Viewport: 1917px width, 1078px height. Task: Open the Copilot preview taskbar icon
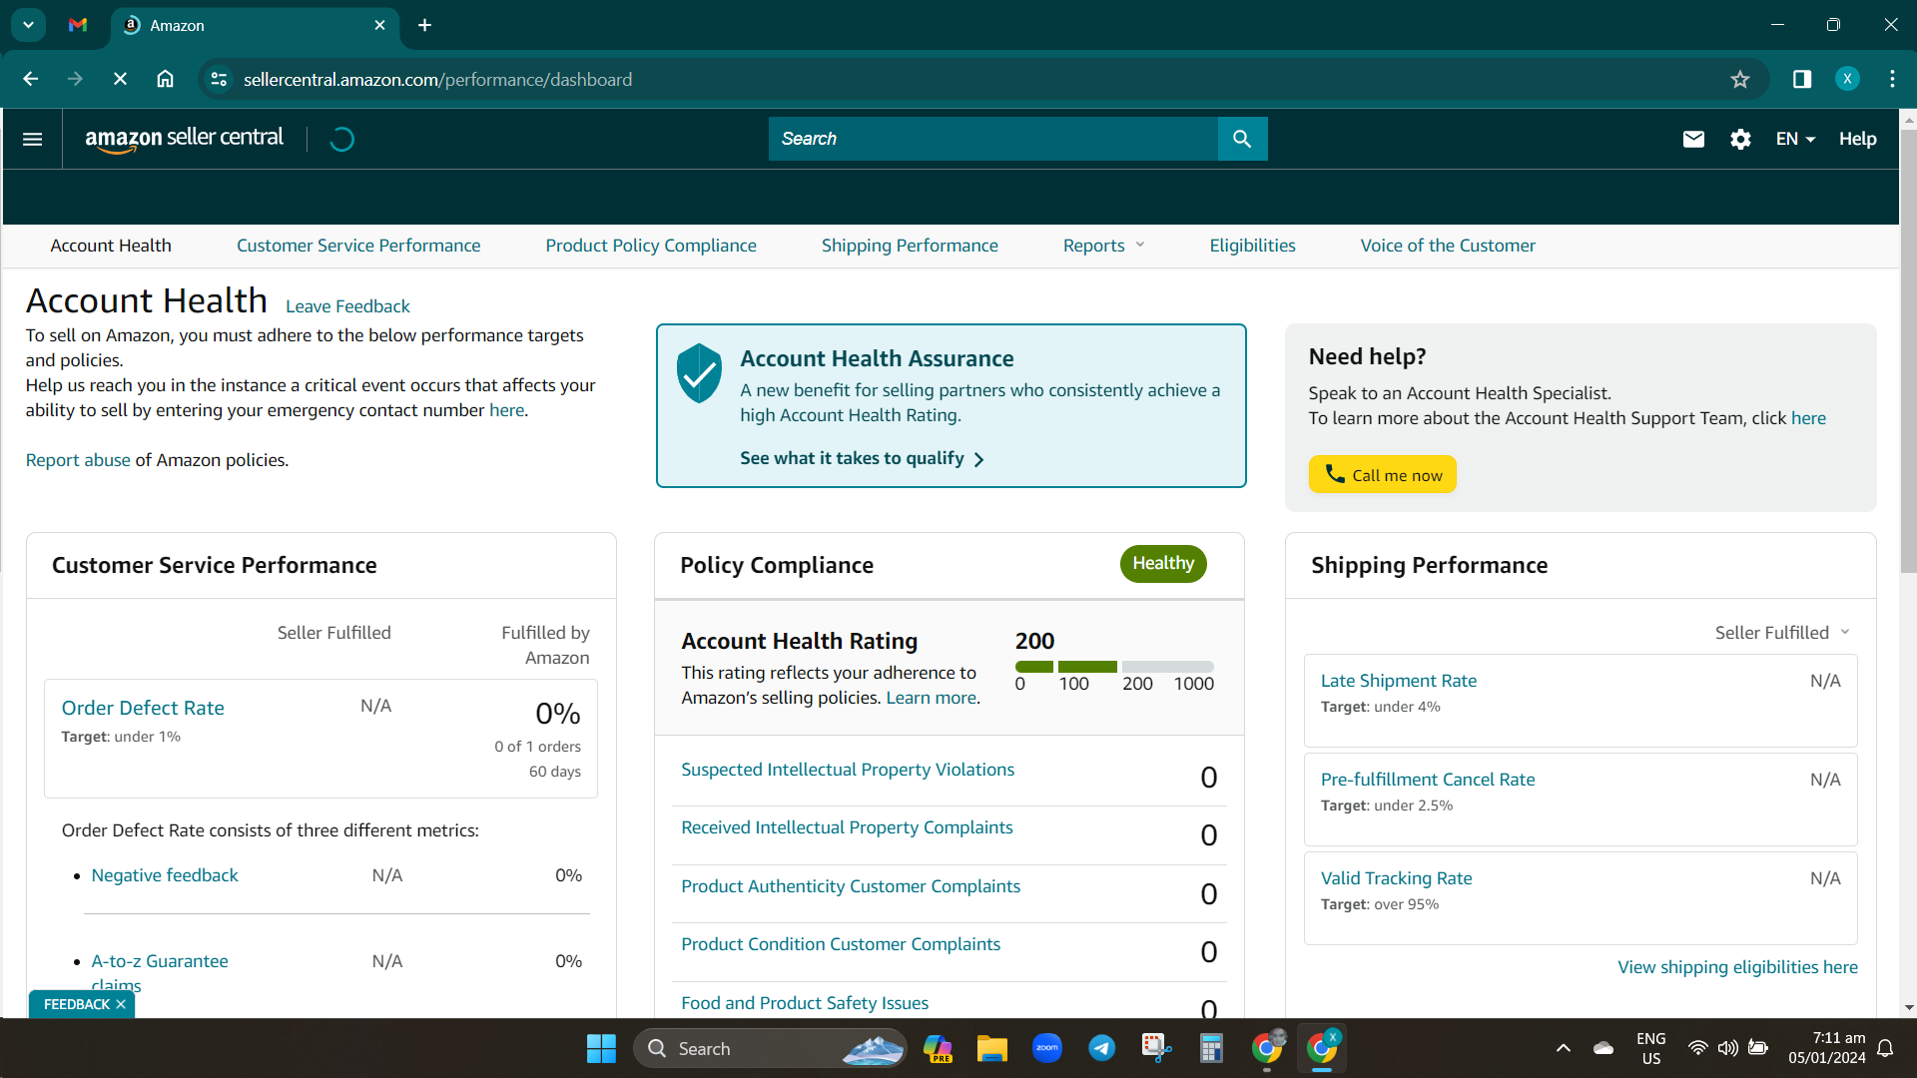tap(938, 1048)
